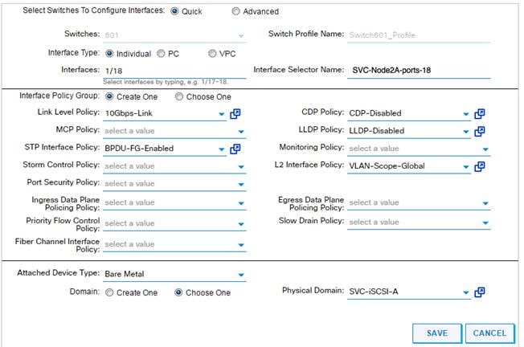Open Physical Domain clone icon
524x347 pixels.
[480, 292]
